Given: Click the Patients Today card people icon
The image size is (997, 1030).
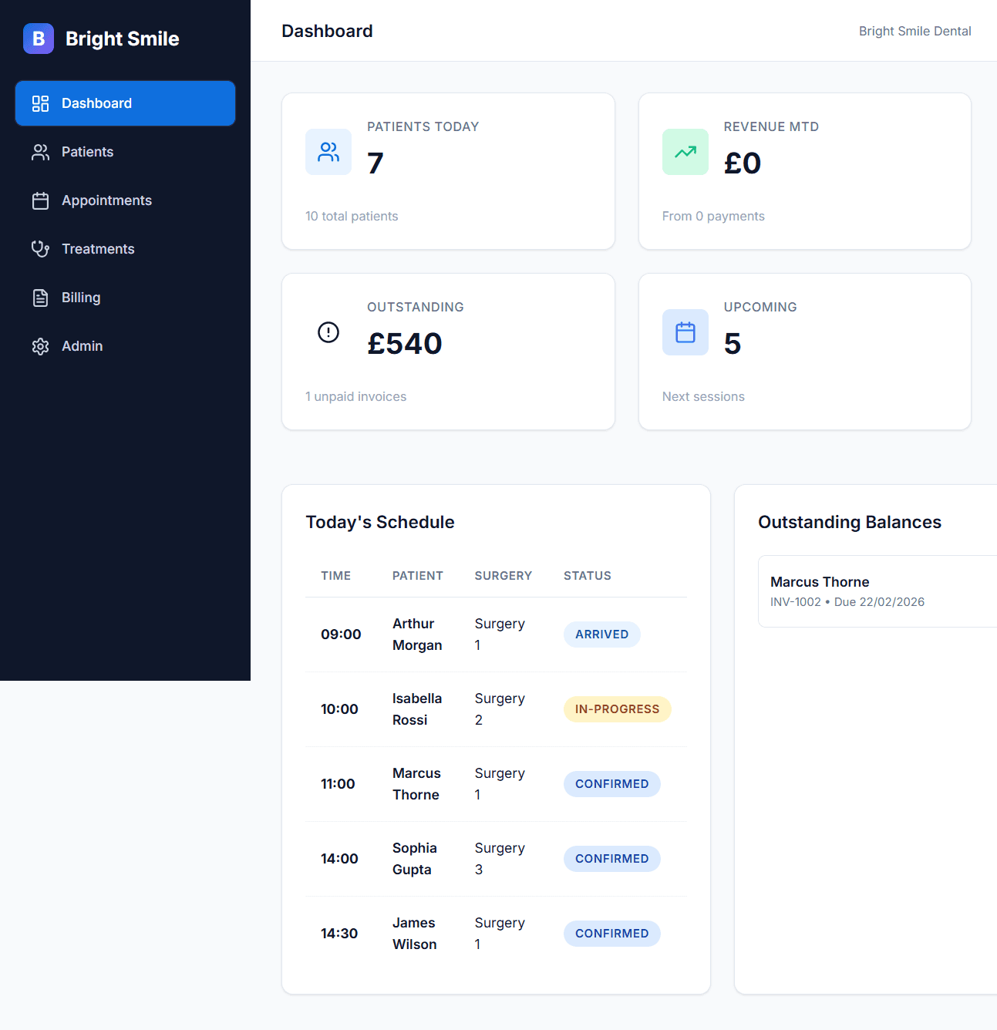Looking at the screenshot, I should tap(328, 152).
